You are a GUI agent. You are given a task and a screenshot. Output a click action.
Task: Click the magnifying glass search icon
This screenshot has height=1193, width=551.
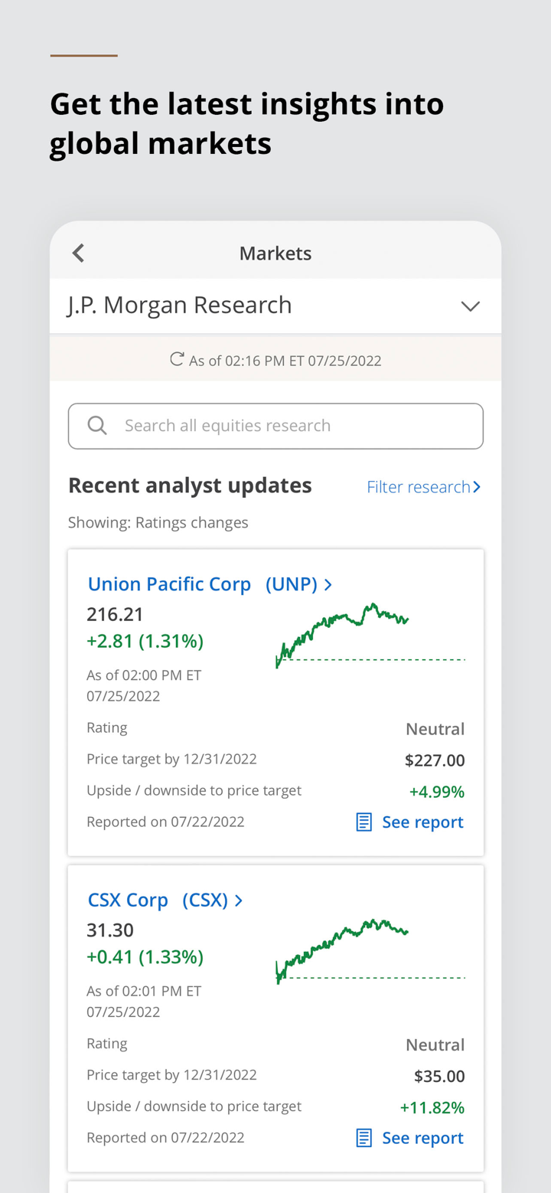pos(97,426)
